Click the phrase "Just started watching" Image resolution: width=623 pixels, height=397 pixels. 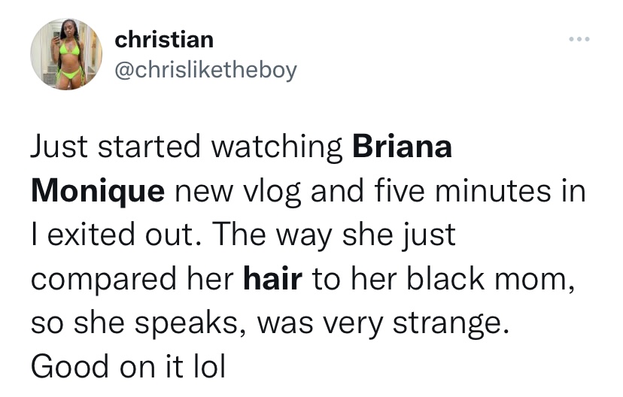[x=187, y=147]
